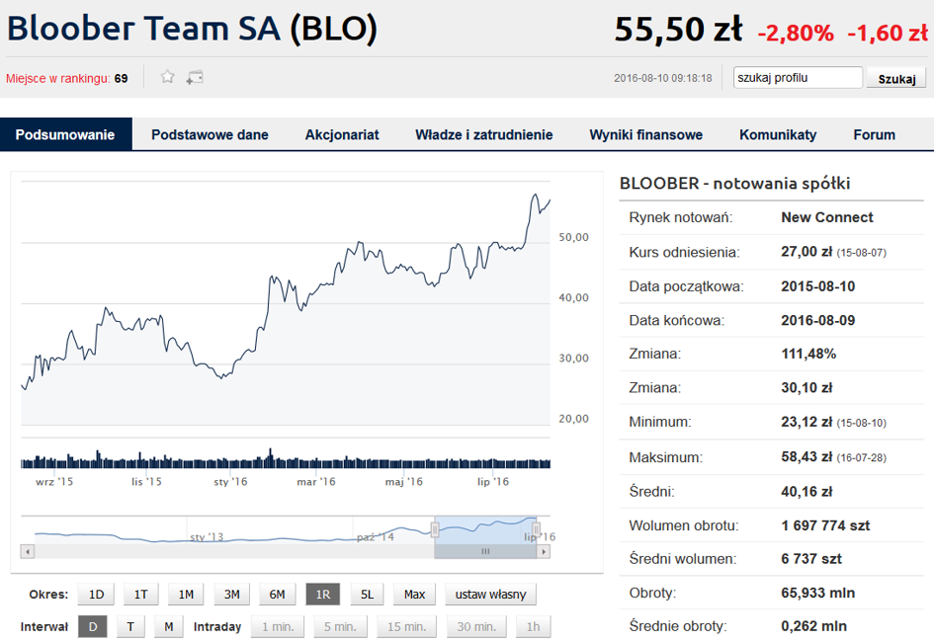Click the navigator scrollbar thumb
The height and width of the screenshot is (642, 934).
(x=484, y=551)
